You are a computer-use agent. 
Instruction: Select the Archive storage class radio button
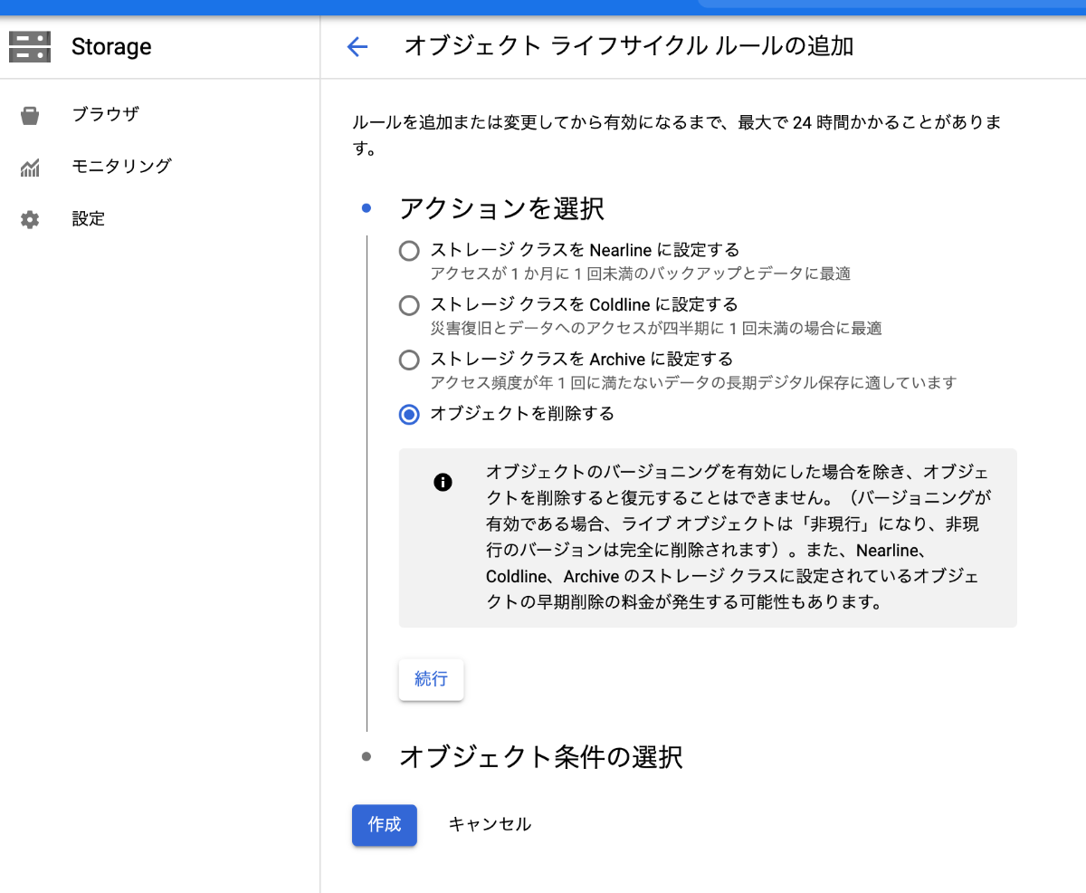pyautogui.click(x=409, y=360)
